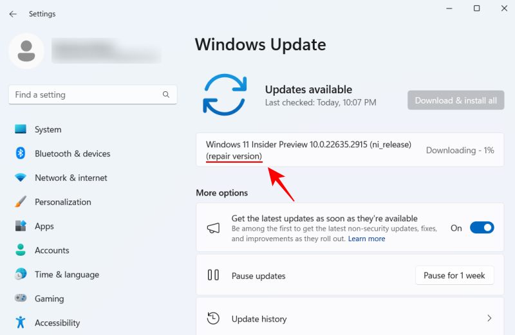Open Bluetooth & devices settings

pyautogui.click(x=73, y=154)
